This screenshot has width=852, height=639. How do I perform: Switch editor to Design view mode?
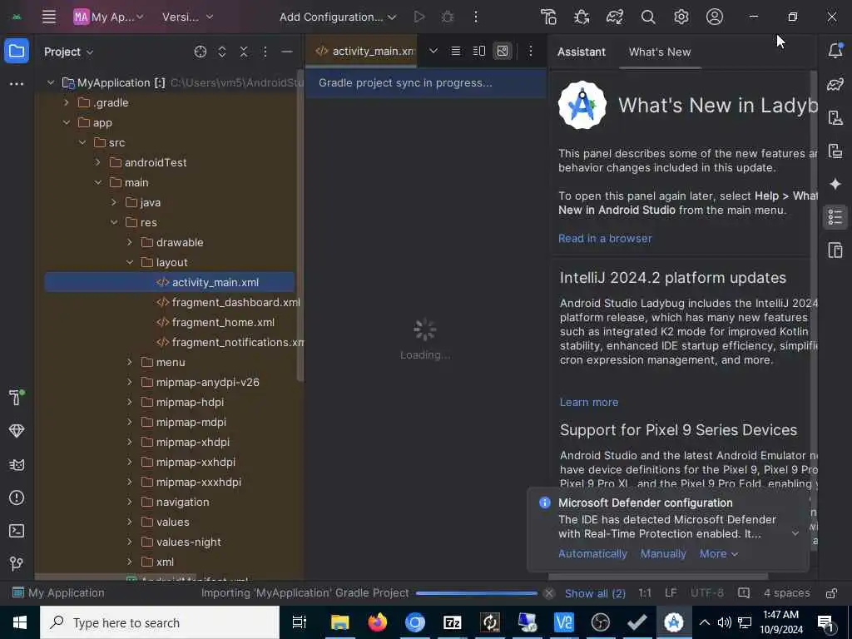[x=503, y=51]
